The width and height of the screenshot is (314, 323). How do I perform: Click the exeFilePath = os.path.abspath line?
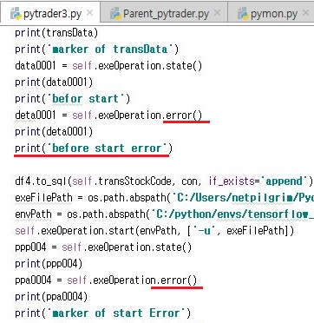point(164,198)
